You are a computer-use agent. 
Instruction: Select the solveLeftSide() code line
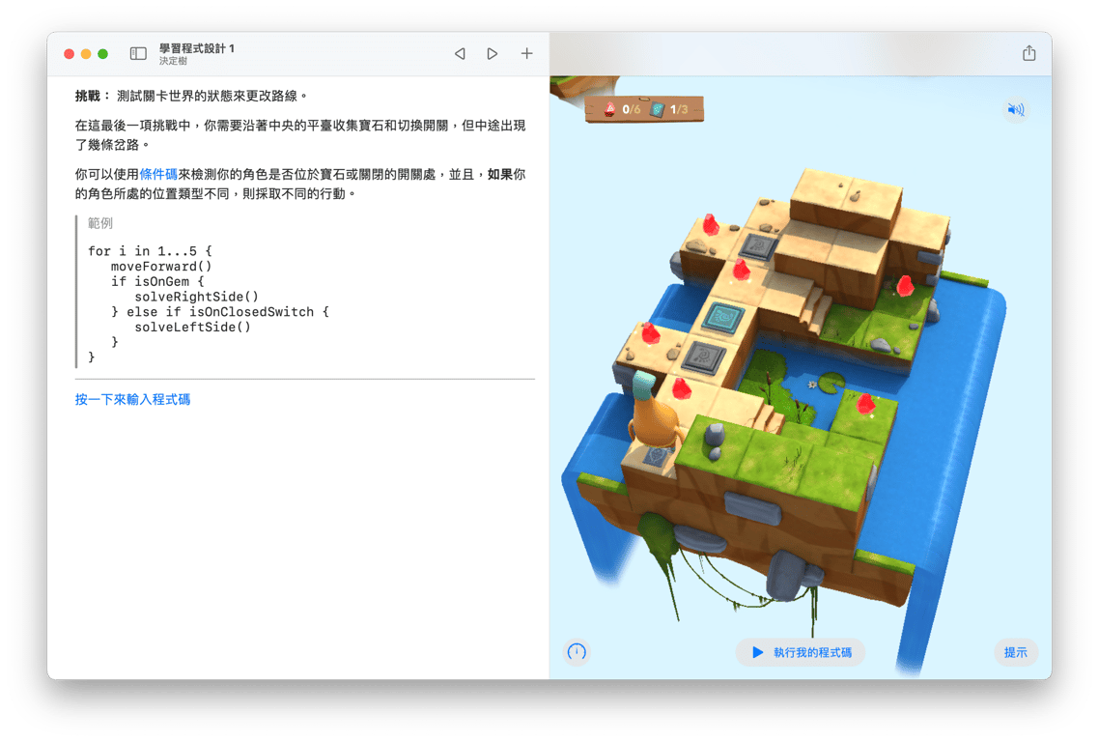193,327
